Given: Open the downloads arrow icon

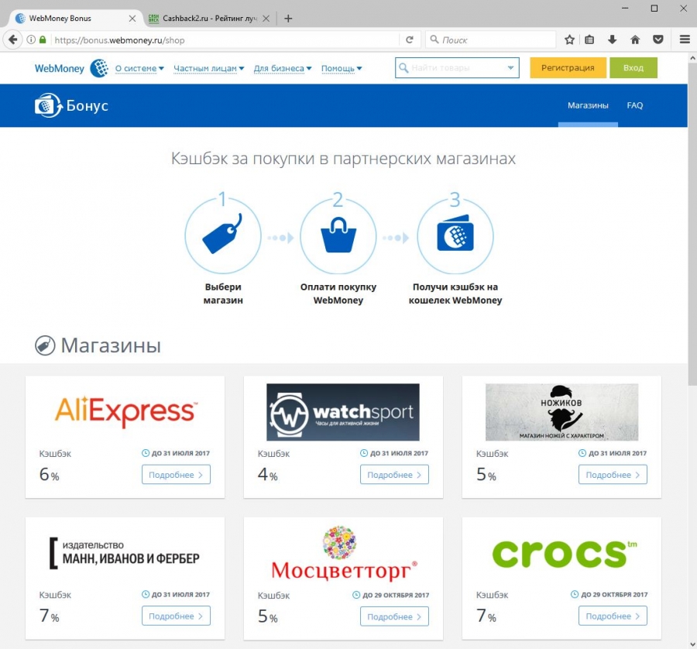Looking at the screenshot, I should tap(612, 39).
